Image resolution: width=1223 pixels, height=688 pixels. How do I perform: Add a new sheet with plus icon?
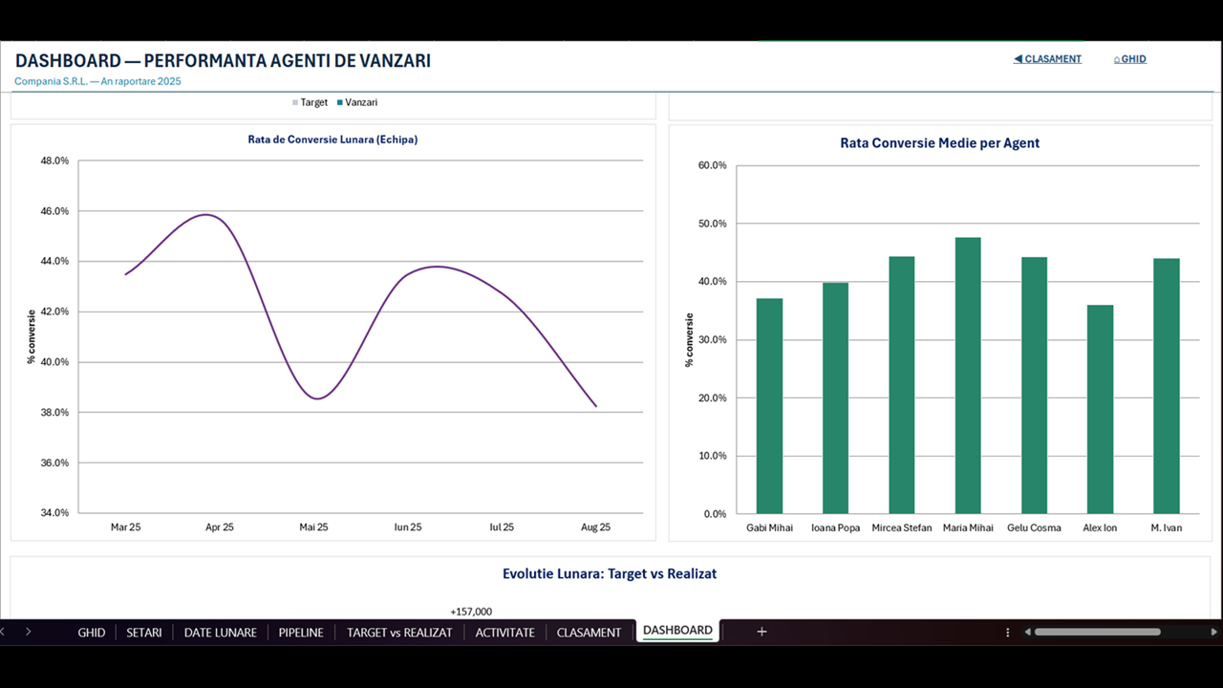tap(762, 632)
